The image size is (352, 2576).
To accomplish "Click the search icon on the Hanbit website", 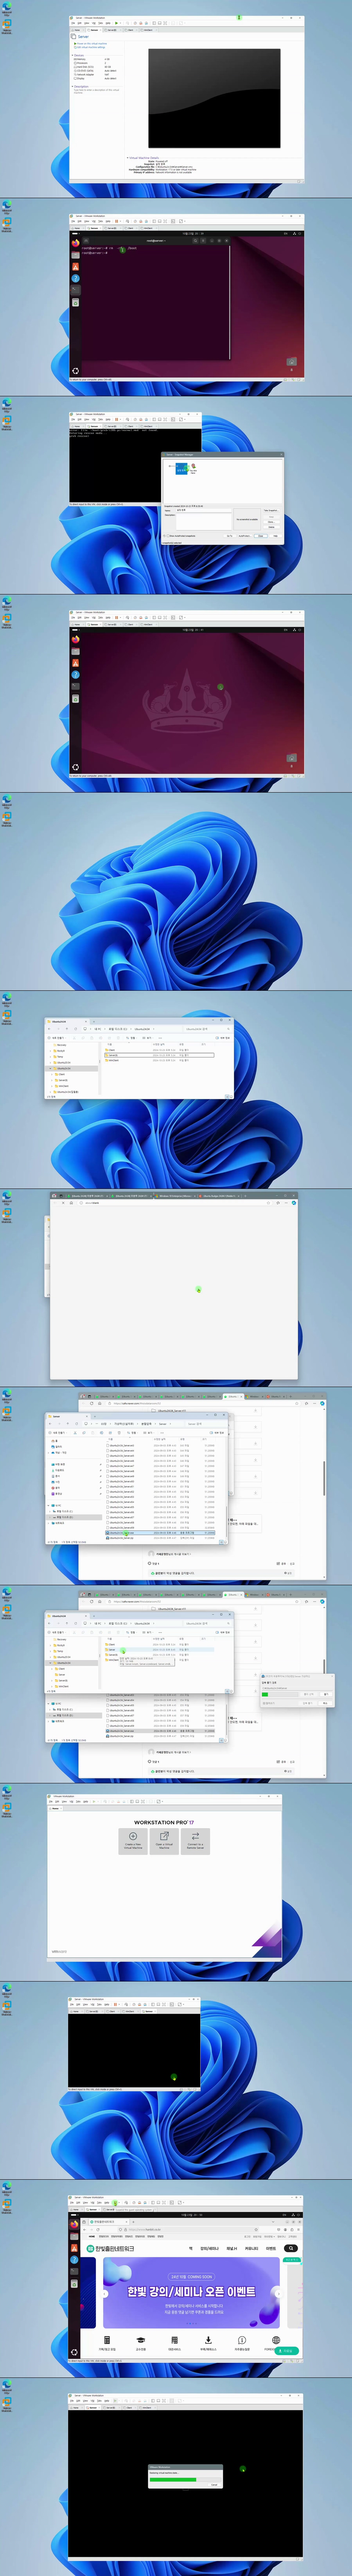I will 291,2248.
